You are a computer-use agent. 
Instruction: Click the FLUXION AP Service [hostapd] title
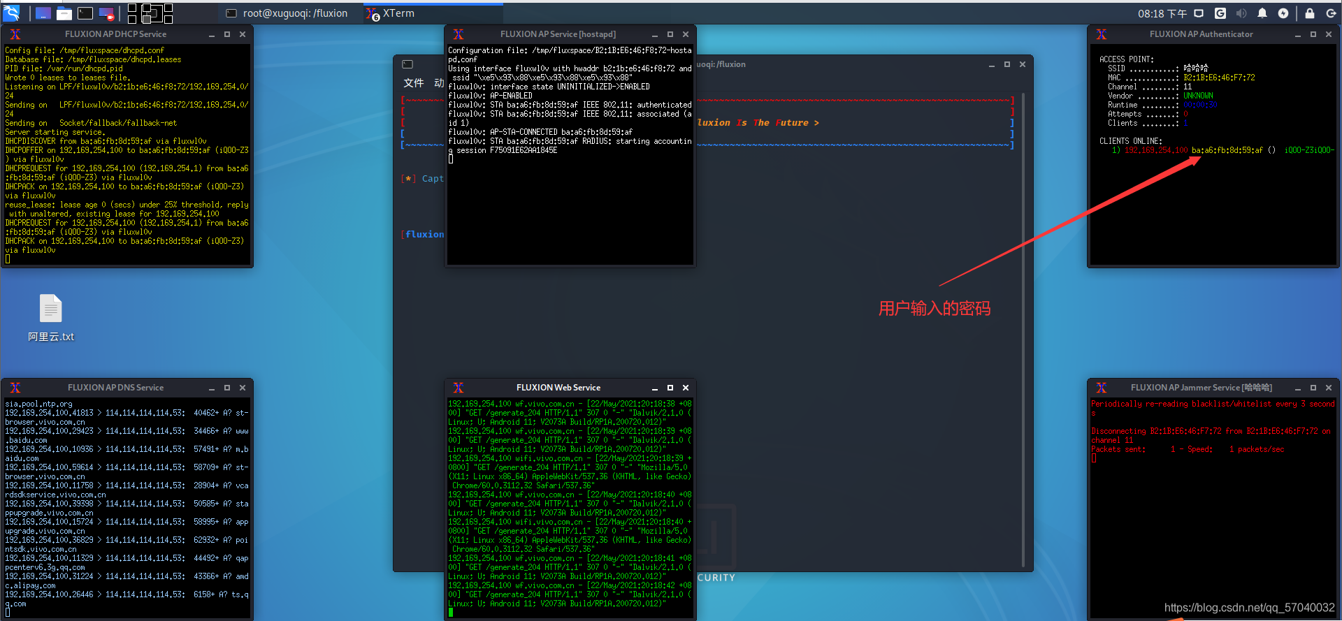click(558, 34)
